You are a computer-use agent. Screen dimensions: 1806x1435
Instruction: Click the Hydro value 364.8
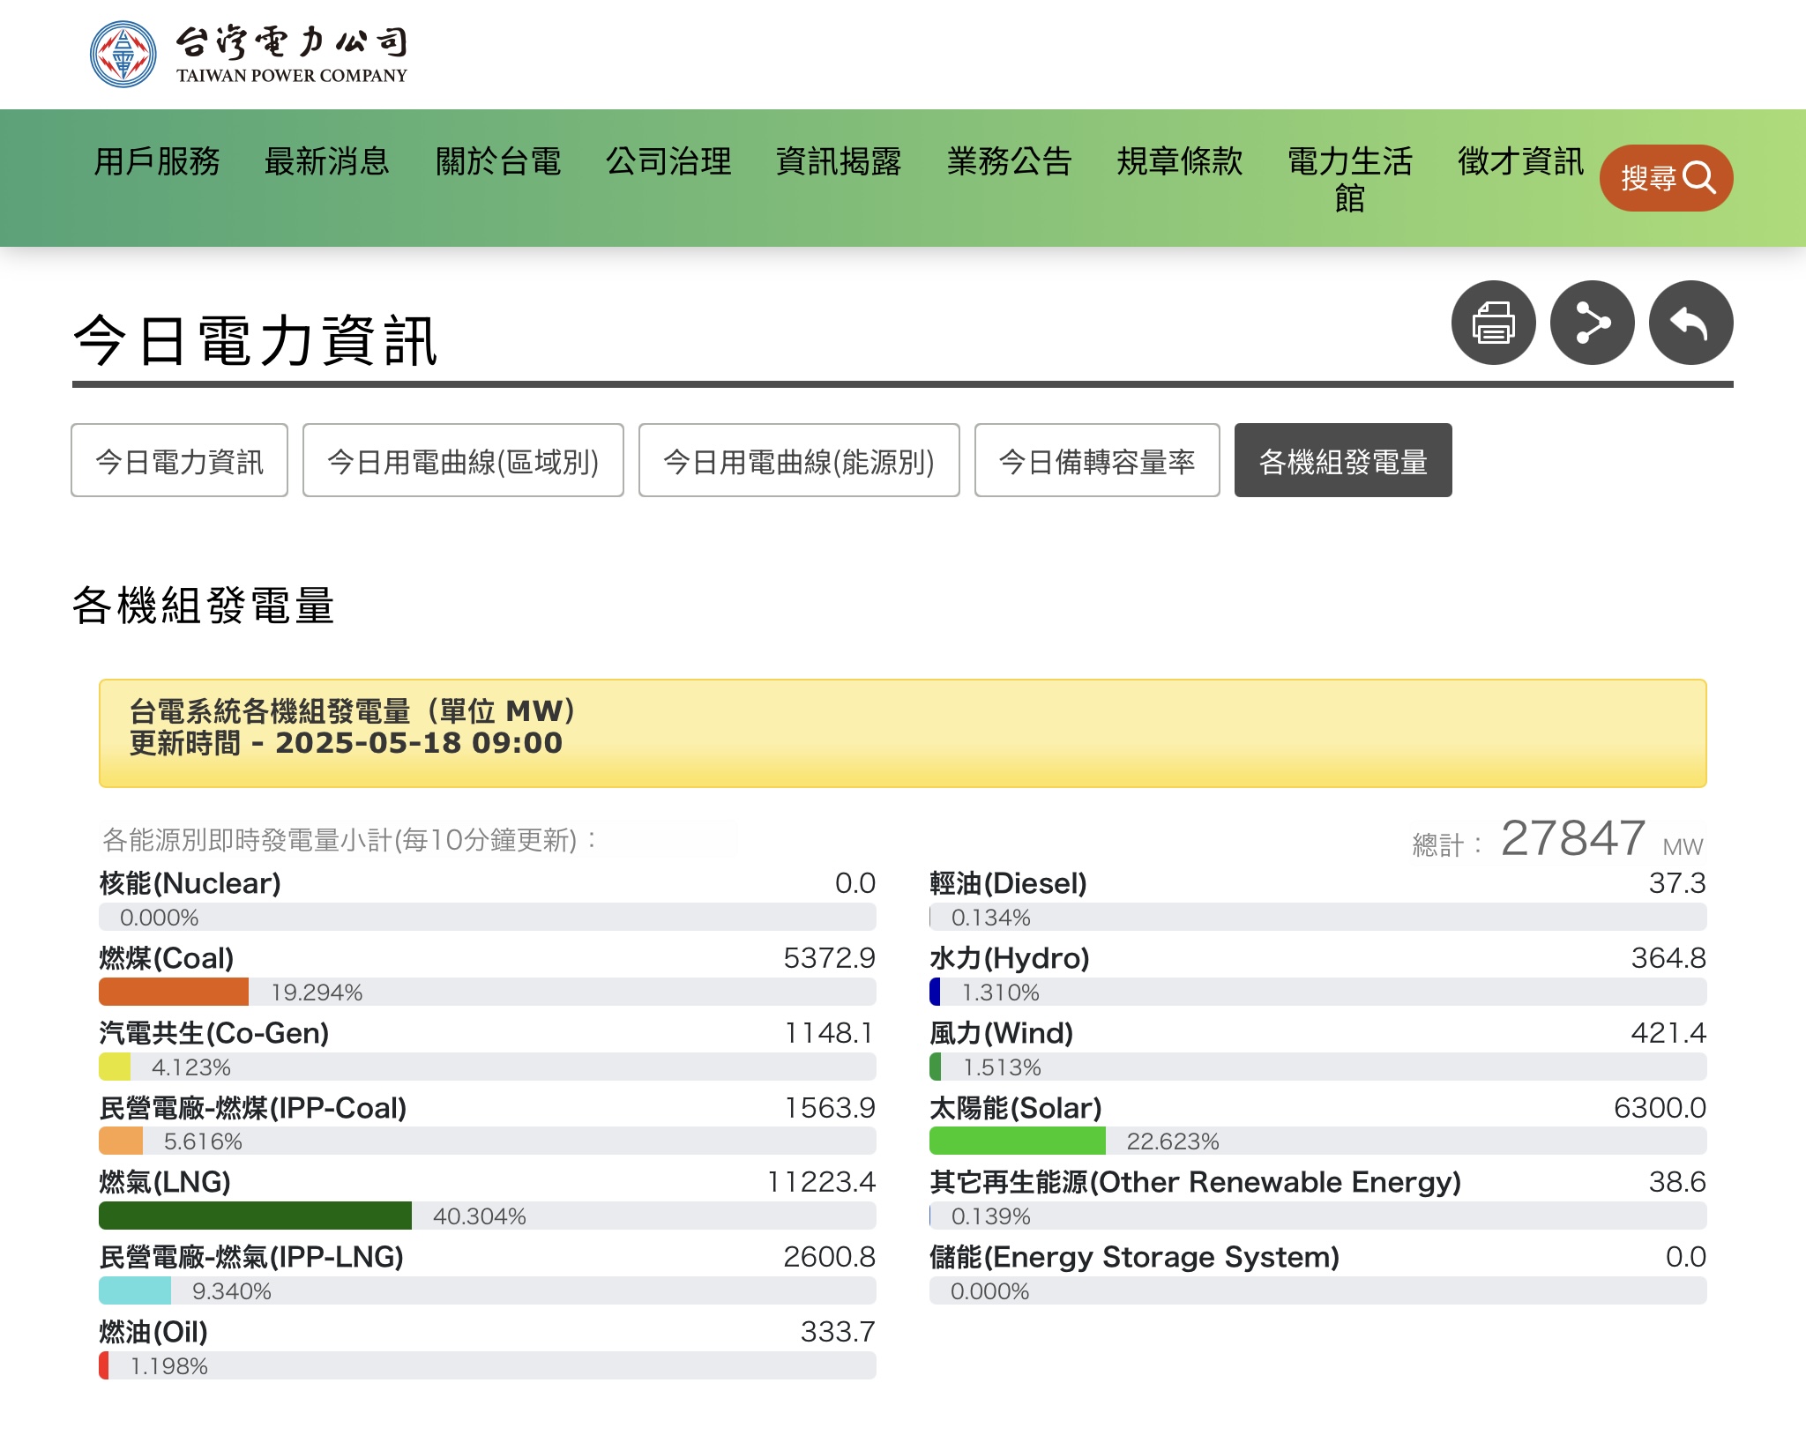pyautogui.click(x=1668, y=957)
